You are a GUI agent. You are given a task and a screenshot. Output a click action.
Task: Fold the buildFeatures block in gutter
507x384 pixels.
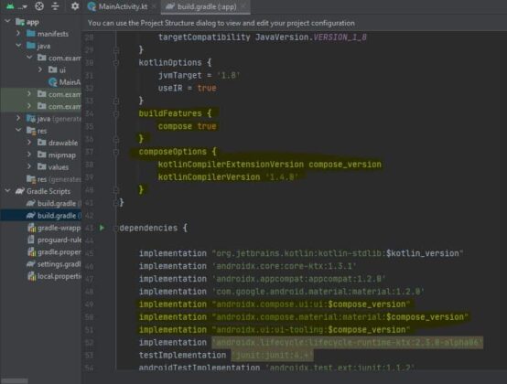(116, 113)
